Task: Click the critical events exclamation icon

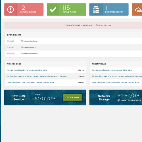Action: (x=11, y=9)
